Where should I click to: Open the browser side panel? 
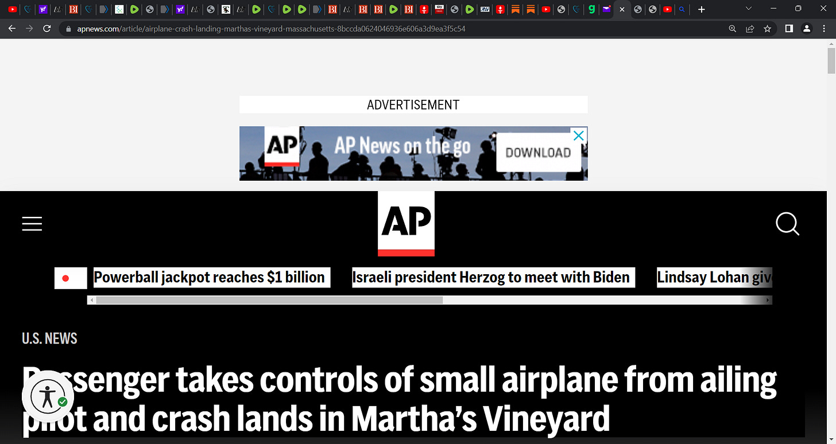(789, 29)
